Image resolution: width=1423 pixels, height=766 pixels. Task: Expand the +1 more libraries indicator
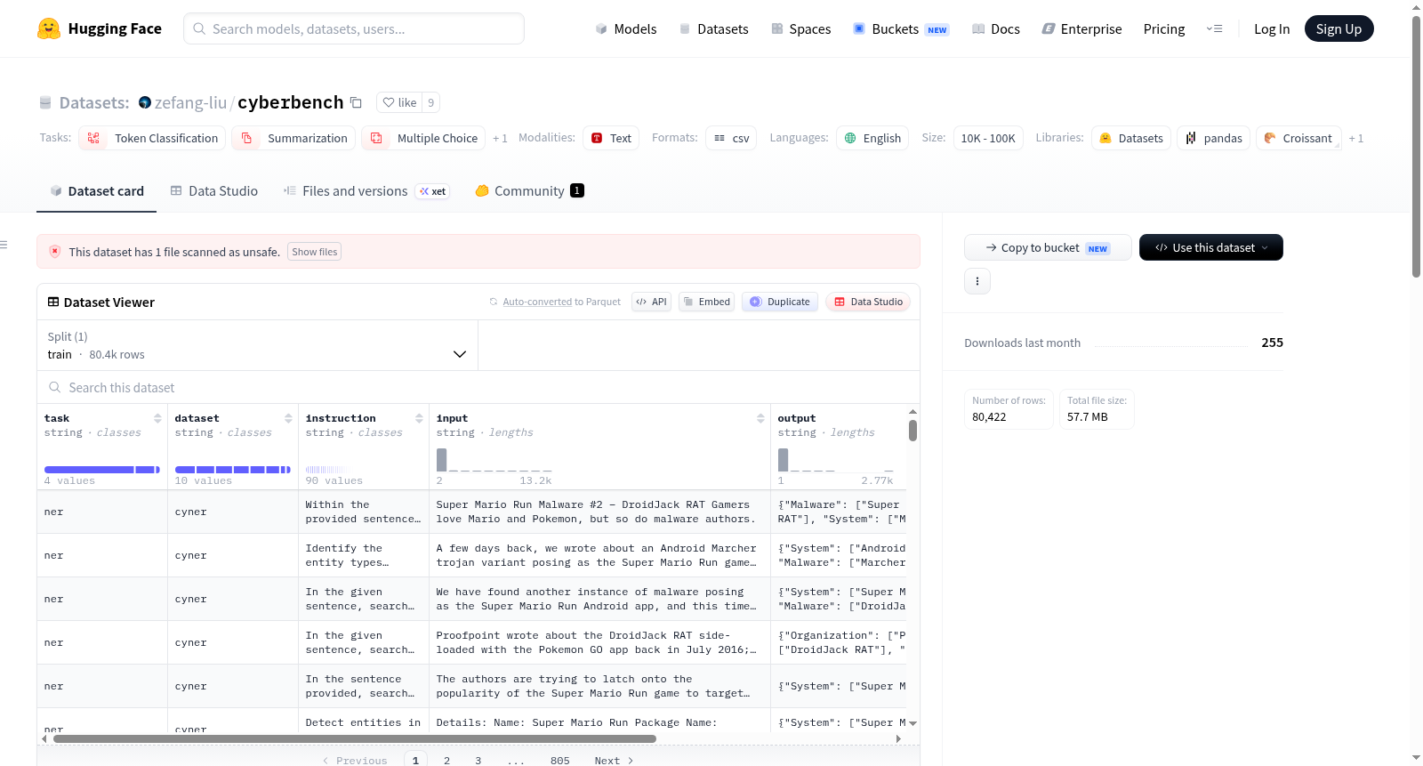pos(1356,138)
